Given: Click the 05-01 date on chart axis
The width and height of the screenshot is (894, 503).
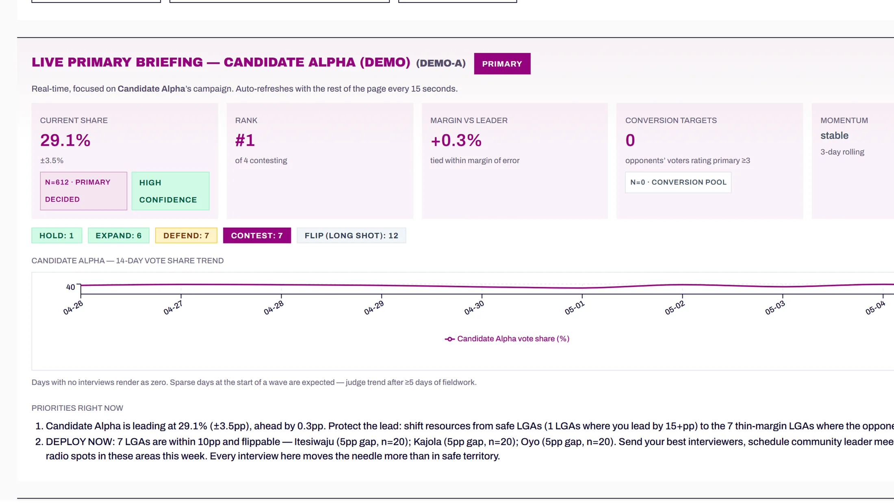Looking at the screenshot, I should click(x=575, y=308).
